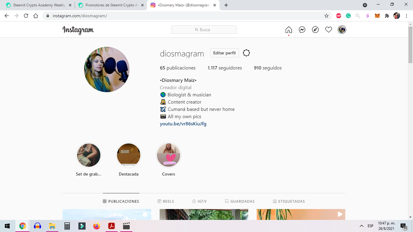Open Adobe Acrobat Reader from taskbar
The width and height of the screenshot is (413, 232).
(112, 226)
